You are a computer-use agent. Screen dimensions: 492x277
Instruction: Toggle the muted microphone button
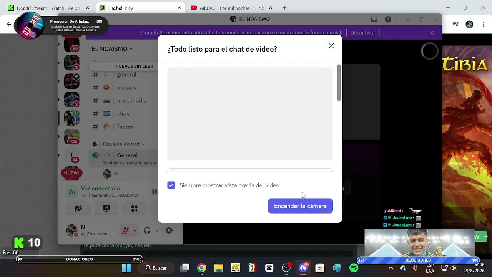(125, 230)
